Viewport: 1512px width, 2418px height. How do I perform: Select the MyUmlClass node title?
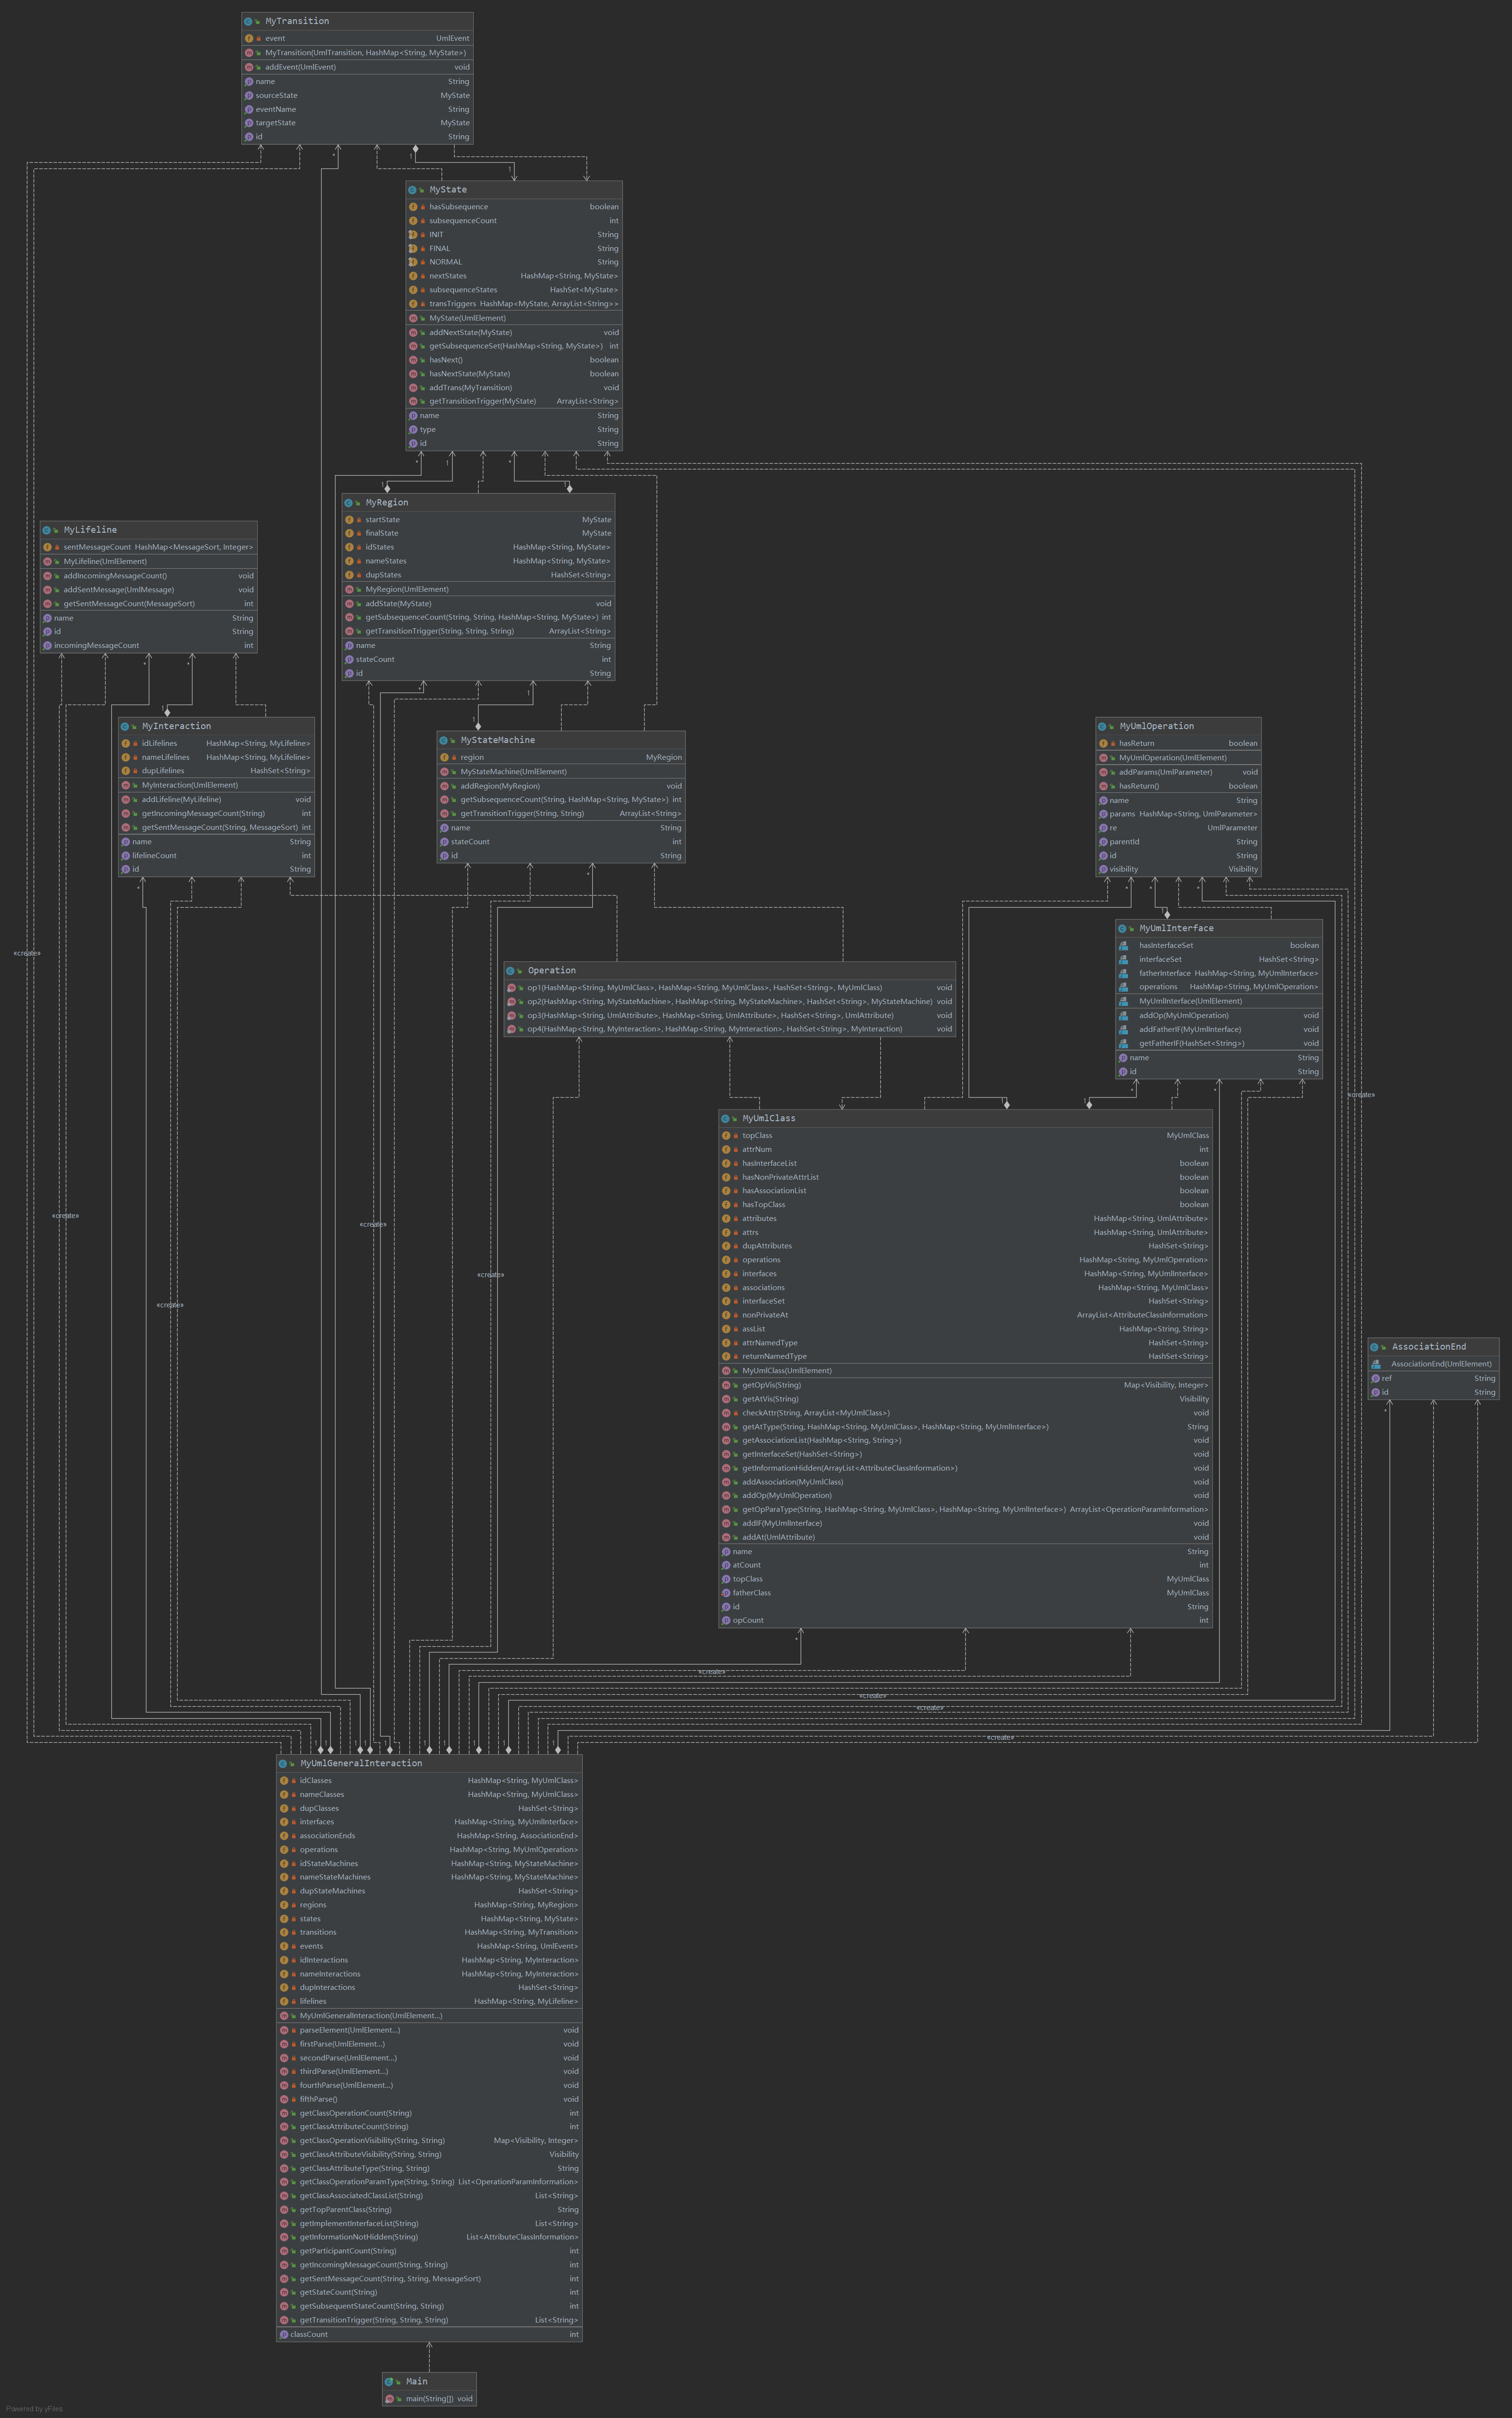768,1119
